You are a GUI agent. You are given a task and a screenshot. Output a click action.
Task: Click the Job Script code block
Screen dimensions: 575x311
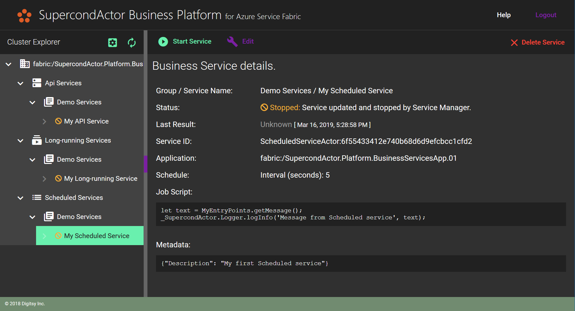click(x=361, y=214)
